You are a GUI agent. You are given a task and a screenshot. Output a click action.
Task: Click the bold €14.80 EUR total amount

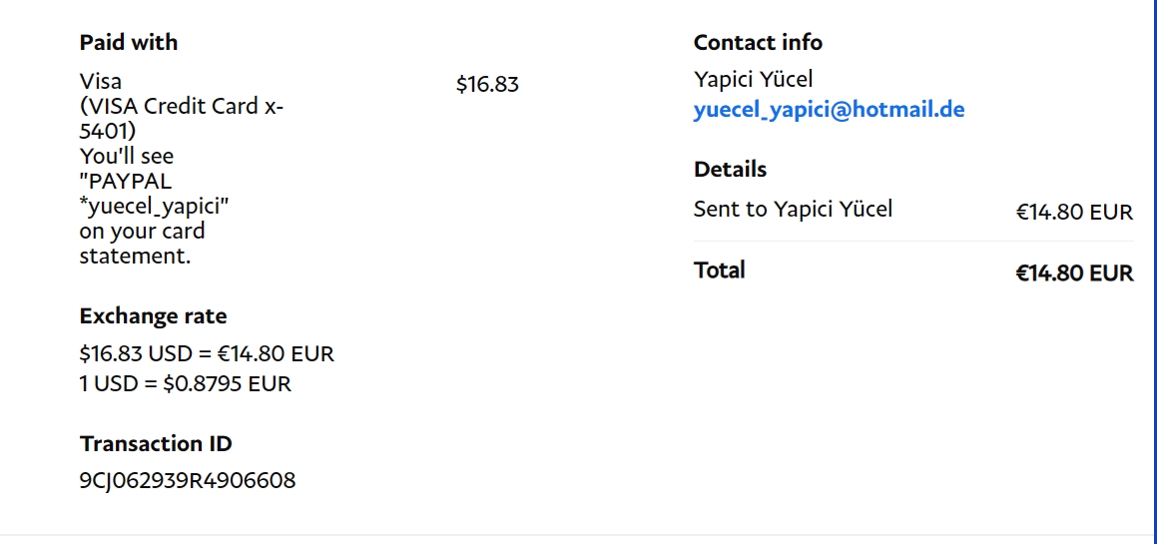[x=1074, y=273]
